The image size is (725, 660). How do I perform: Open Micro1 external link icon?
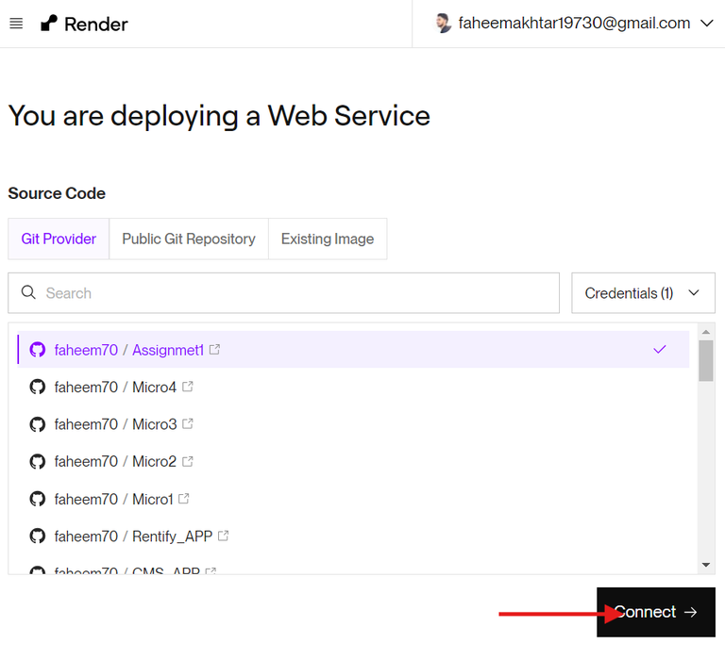pyautogui.click(x=183, y=499)
